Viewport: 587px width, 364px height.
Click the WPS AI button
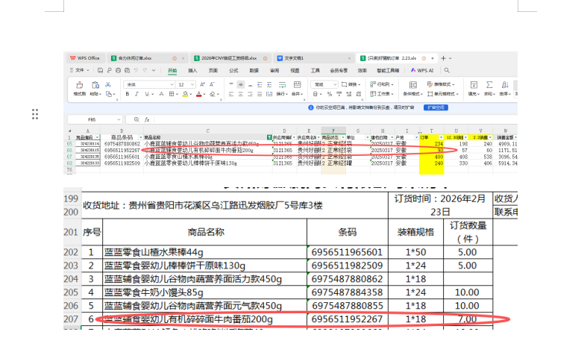(424, 70)
